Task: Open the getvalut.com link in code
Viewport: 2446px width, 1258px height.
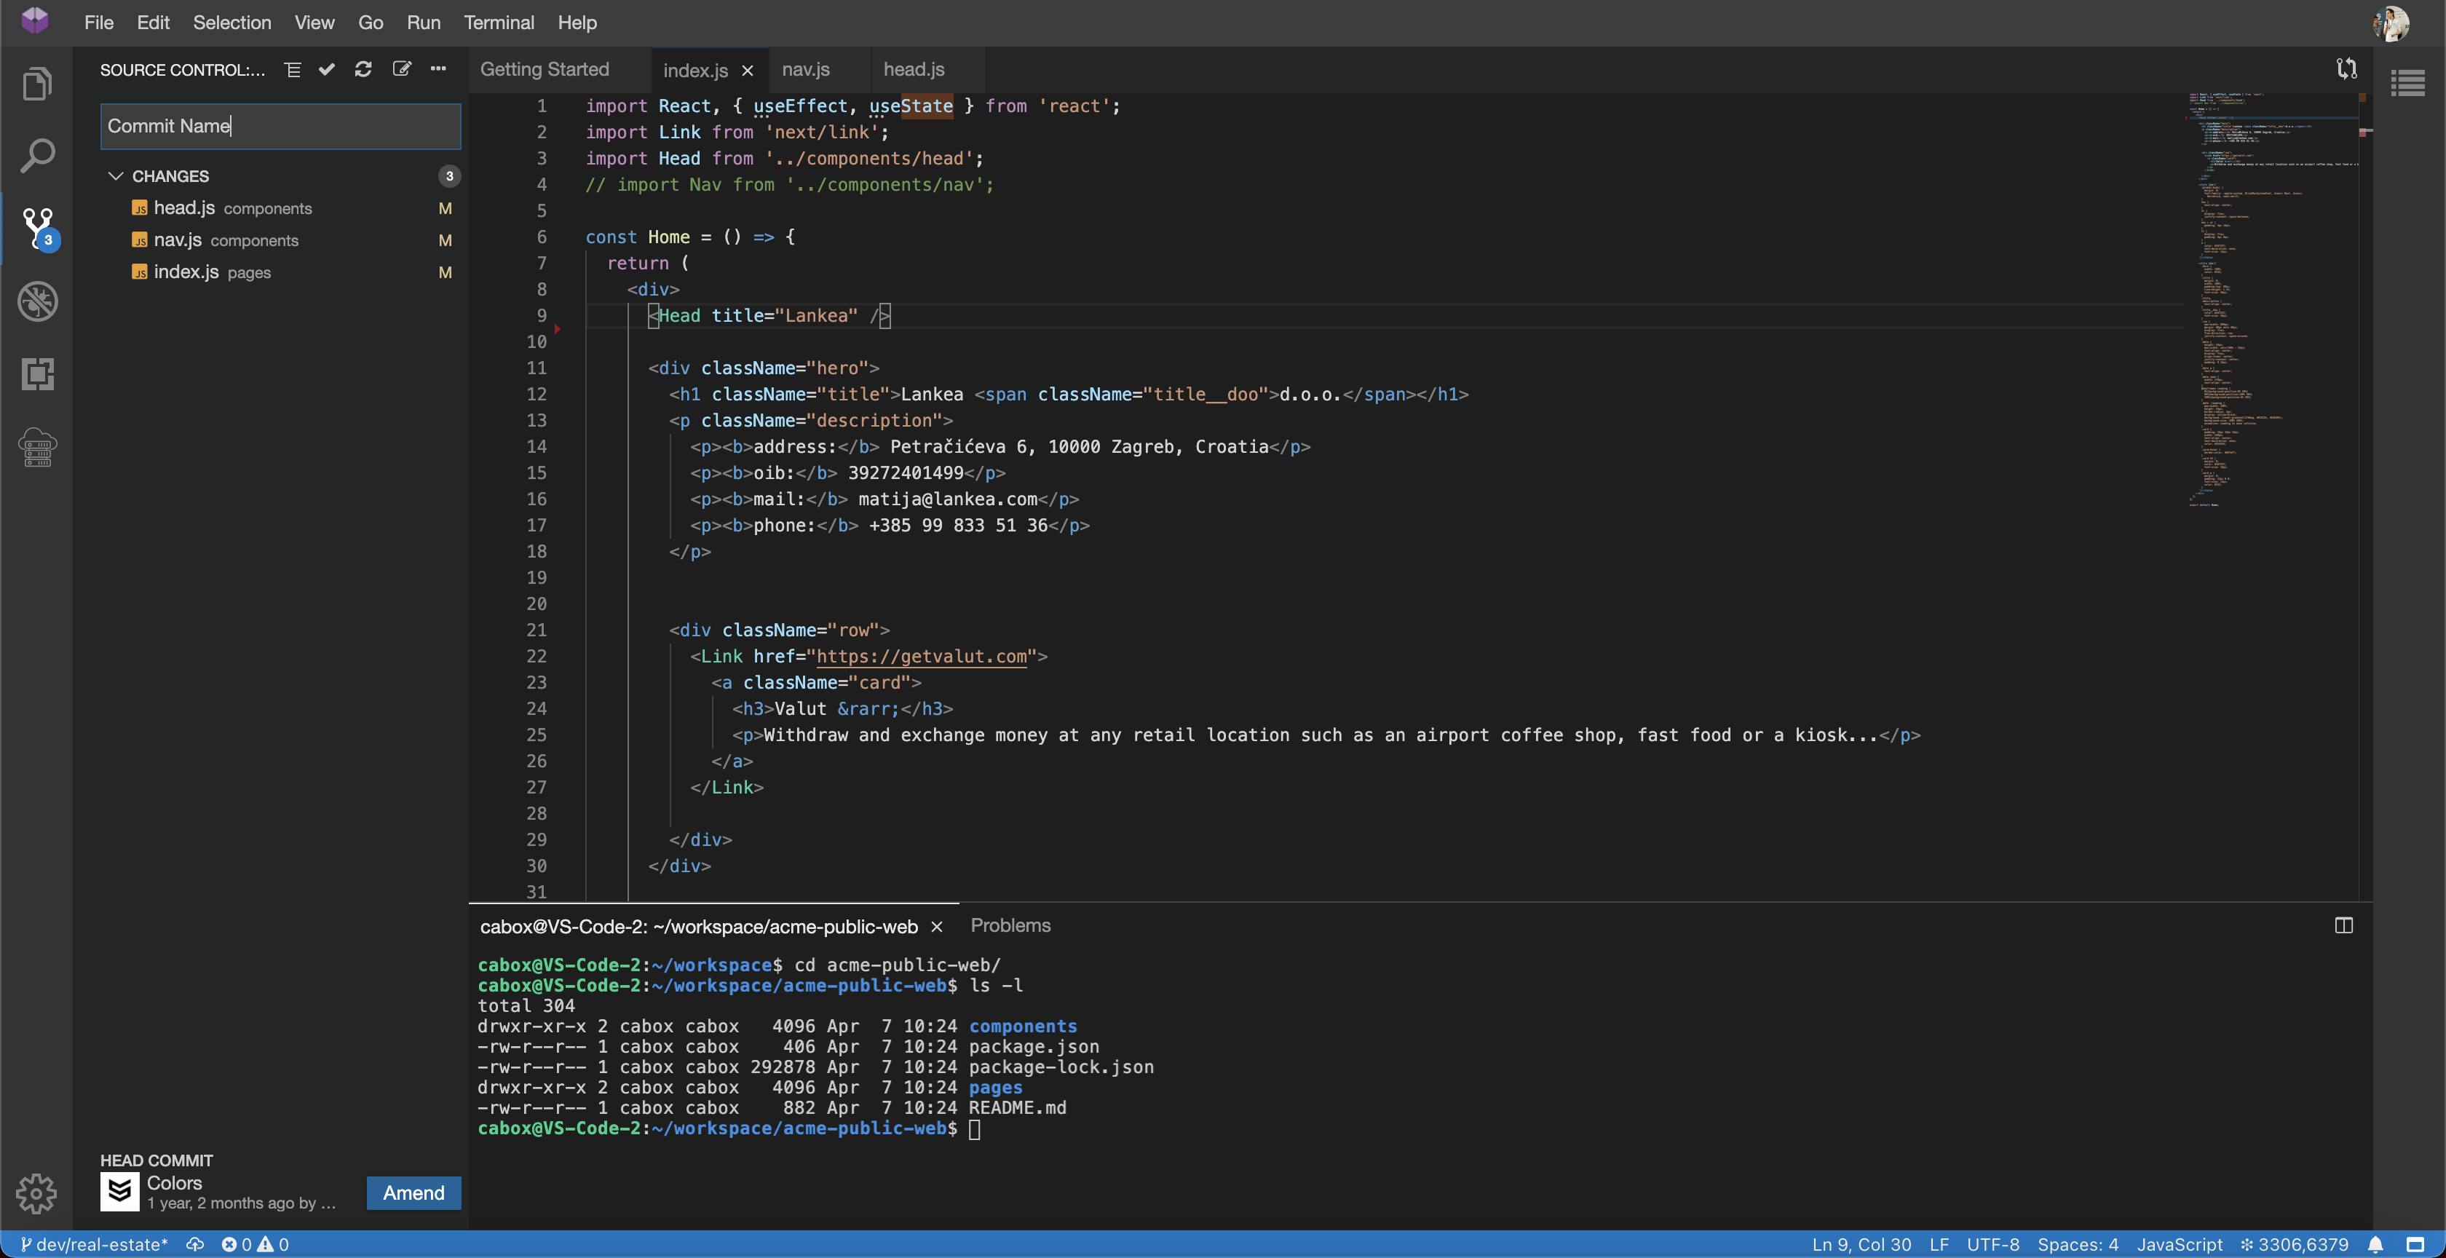Action: [921, 656]
